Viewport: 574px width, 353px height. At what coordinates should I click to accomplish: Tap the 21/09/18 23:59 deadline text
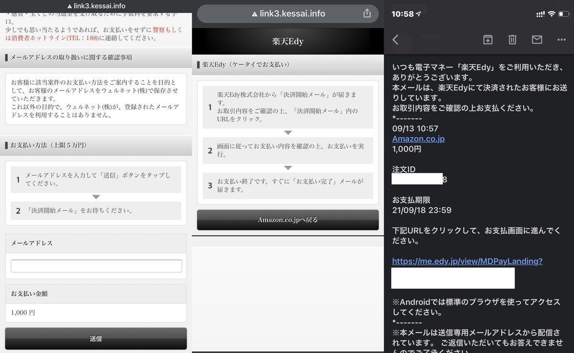421,210
